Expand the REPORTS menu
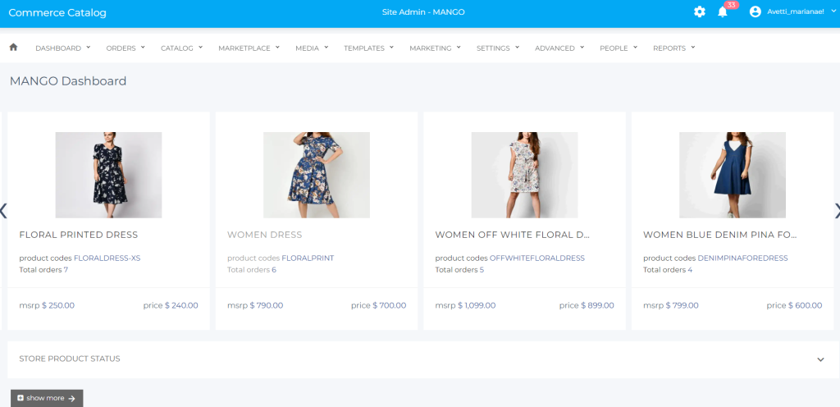The height and width of the screenshot is (407, 840). tap(674, 48)
